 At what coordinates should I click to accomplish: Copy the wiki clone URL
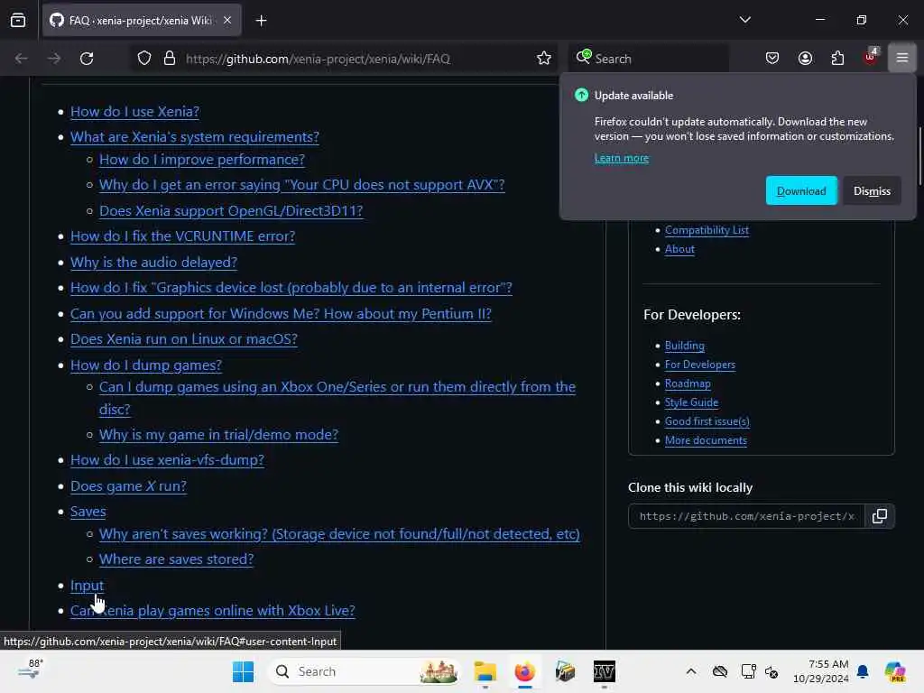point(879,516)
